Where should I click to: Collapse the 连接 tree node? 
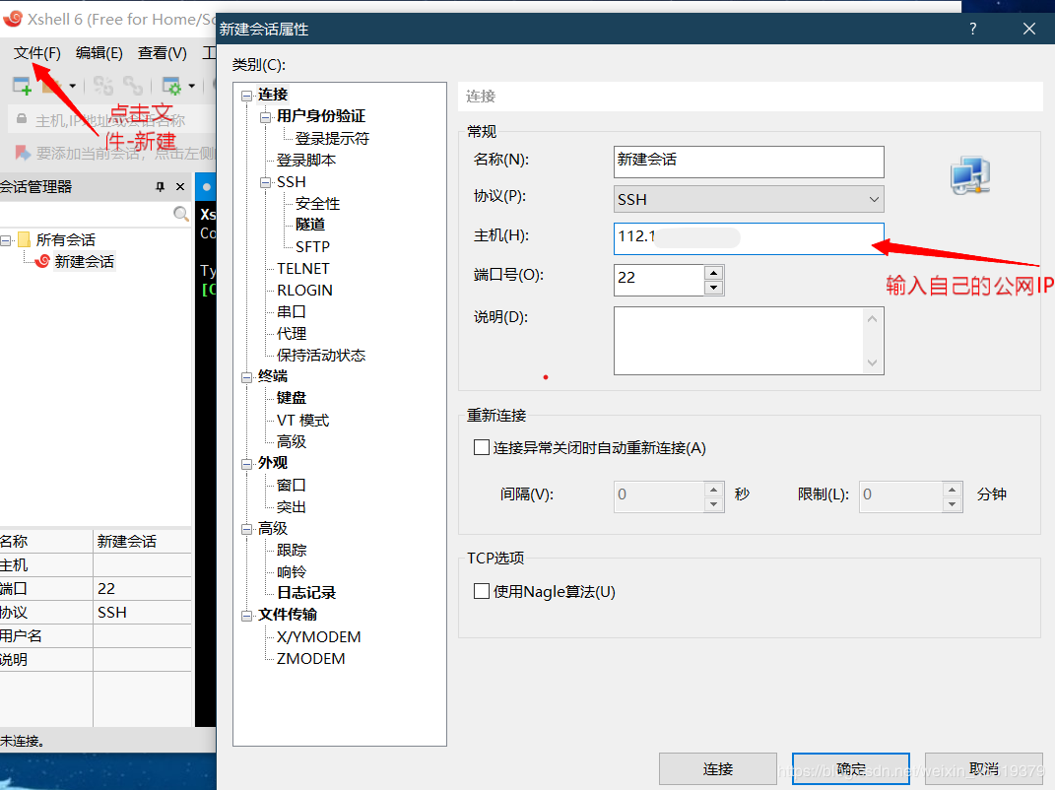point(247,96)
